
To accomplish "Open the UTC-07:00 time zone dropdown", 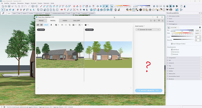I will pos(174,28).
